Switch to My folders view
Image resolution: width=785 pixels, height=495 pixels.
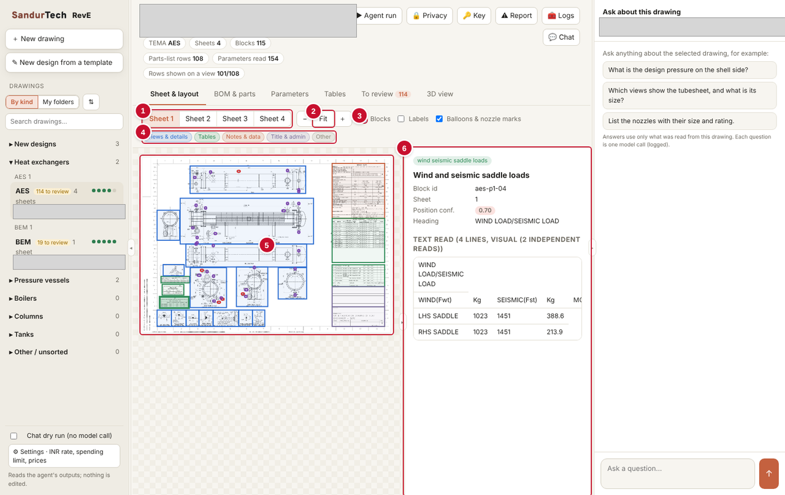coord(58,102)
